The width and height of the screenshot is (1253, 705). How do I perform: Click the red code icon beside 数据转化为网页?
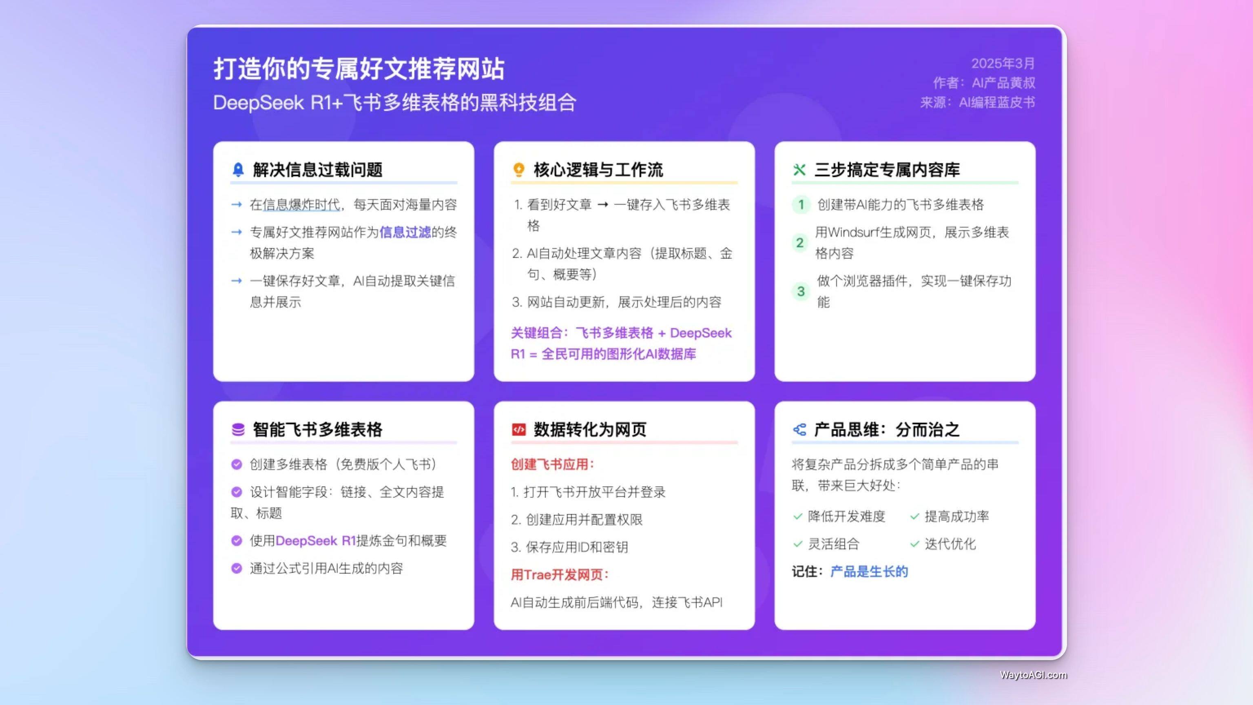(518, 429)
